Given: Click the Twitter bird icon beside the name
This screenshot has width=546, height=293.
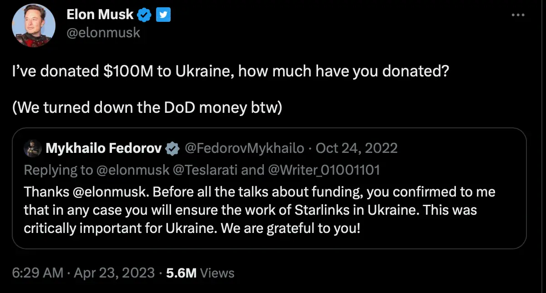Looking at the screenshot, I should [x=164, y=14].
